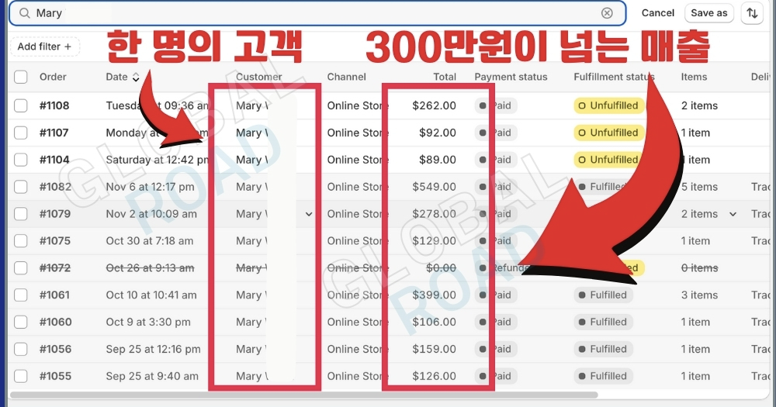
Task: Check the box for order #1061
Action: pyautogui.click(x=21, y=295)
